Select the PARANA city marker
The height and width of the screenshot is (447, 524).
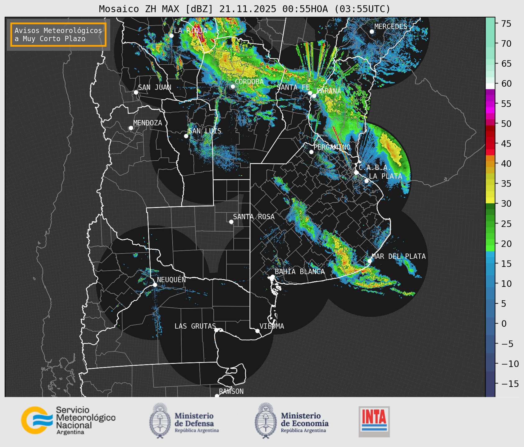[x=314, y=96]
